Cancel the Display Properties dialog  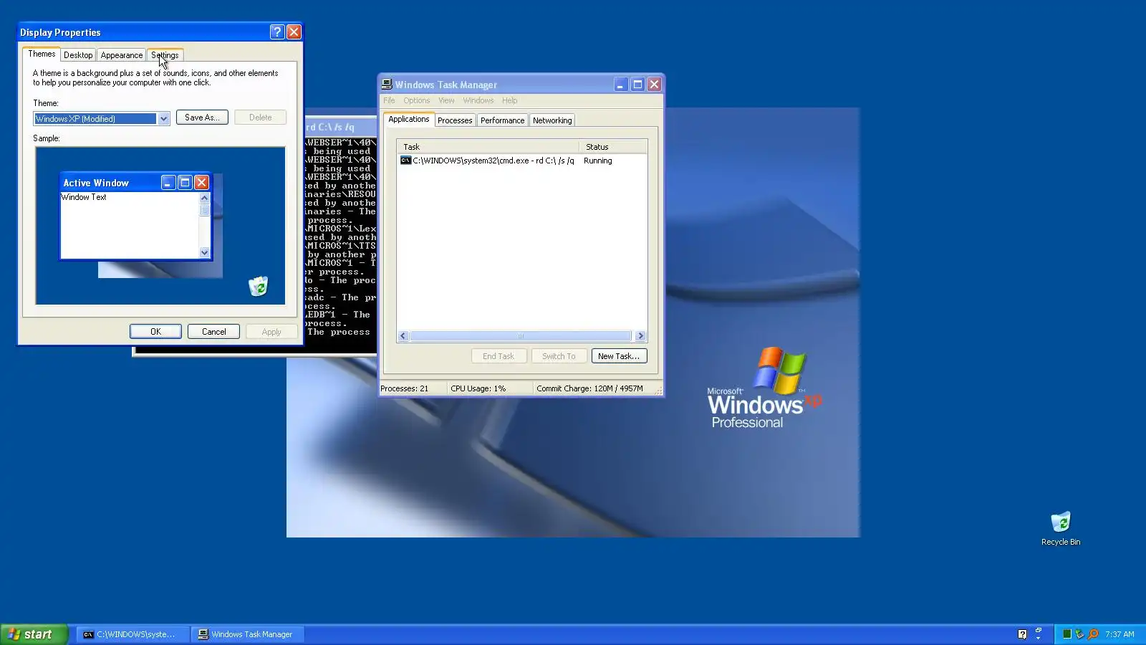[213, 332]
